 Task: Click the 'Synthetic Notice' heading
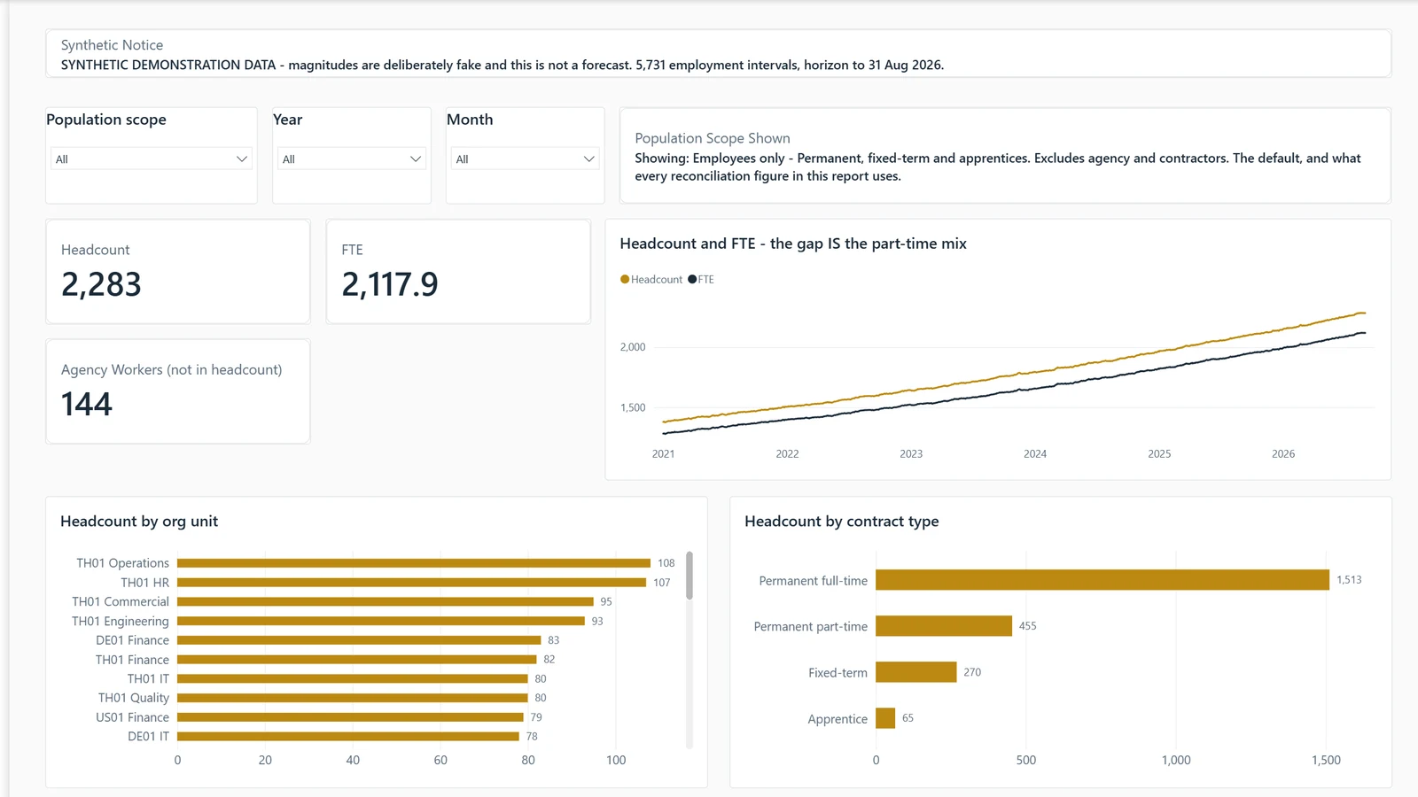click(x=112, y=45)
